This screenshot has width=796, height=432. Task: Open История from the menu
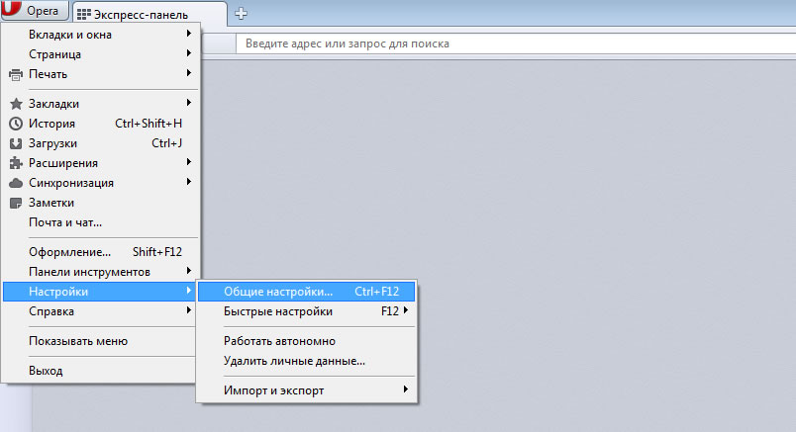tap(101, 124)
